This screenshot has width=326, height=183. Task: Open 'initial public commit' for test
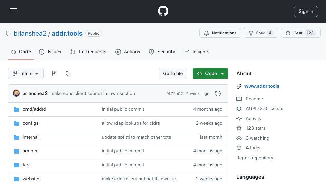tap(123, 165)
